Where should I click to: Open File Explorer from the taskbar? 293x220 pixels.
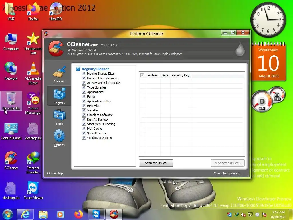[43, 214]
